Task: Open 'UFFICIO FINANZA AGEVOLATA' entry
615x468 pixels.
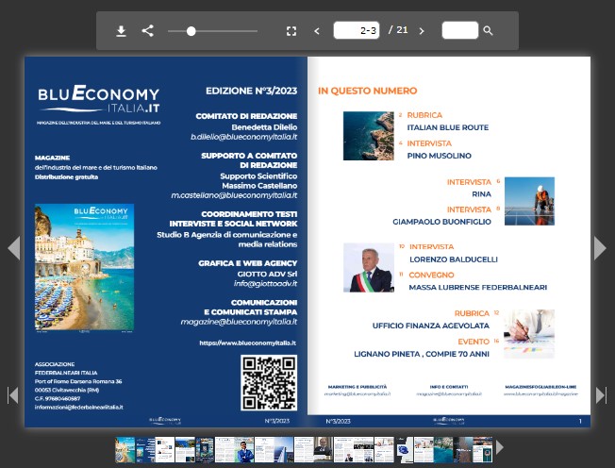Action: tap(431, 326)
